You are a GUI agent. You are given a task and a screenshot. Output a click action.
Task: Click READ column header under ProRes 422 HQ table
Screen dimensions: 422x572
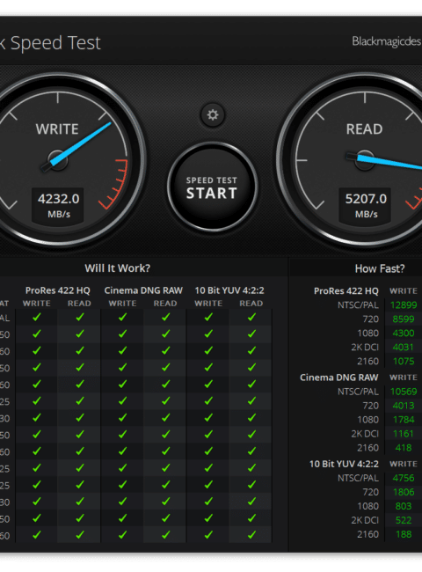coord(79,304)
